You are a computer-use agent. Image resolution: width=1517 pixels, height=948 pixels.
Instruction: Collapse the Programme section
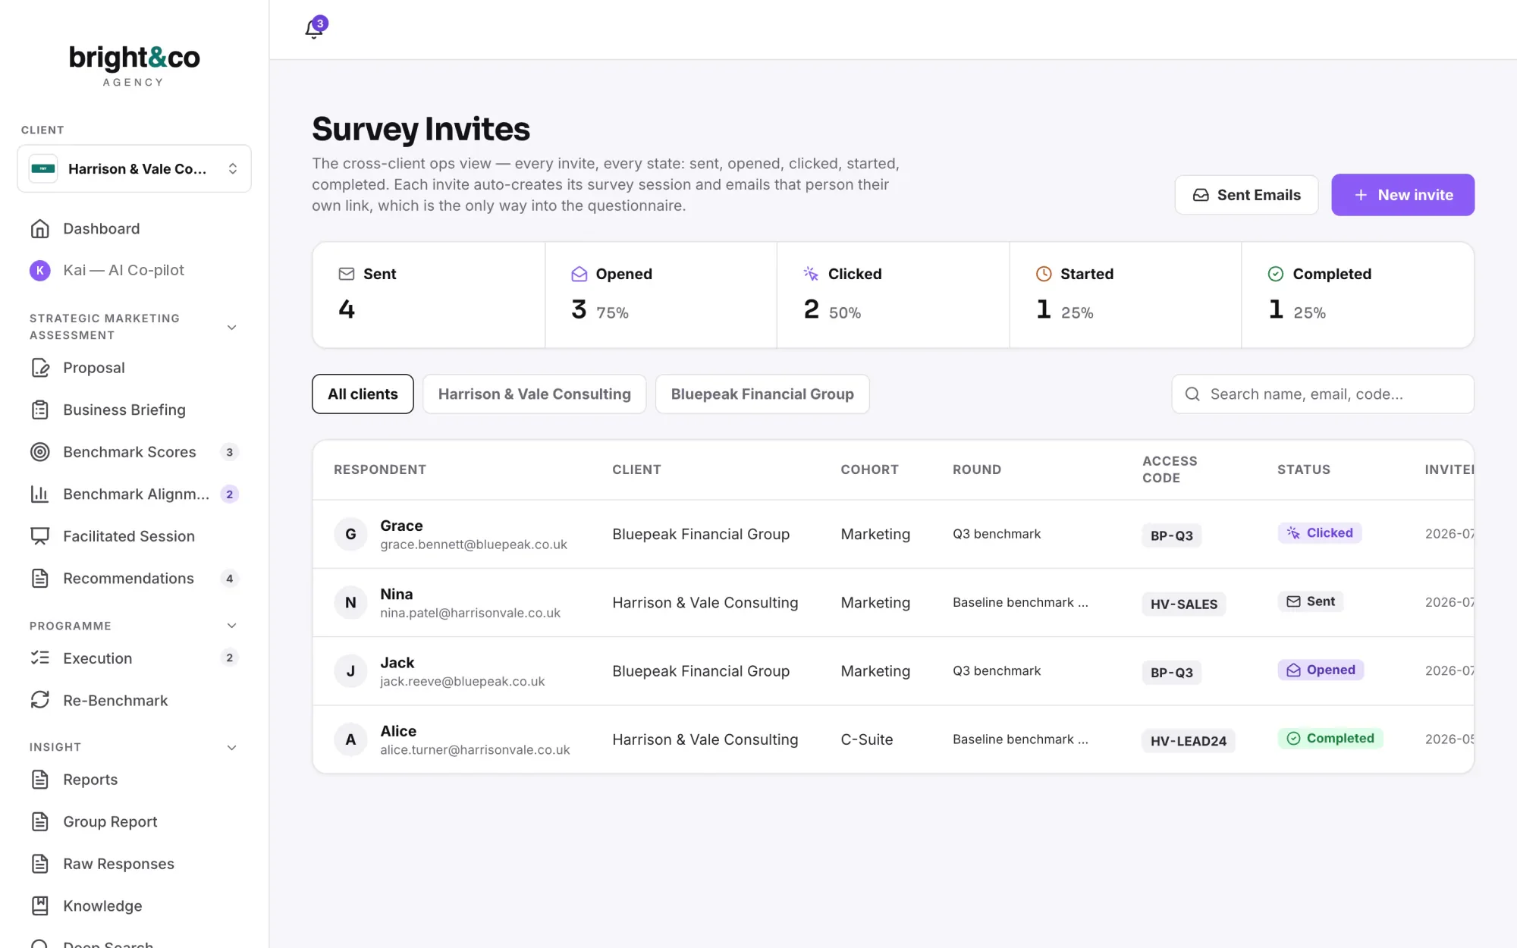pos(232,626)
